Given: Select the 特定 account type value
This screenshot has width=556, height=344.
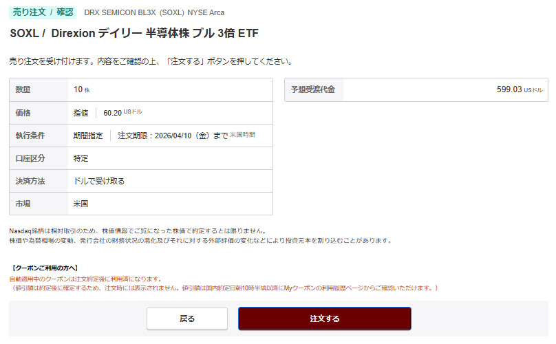Looking at the screenshot, I should tap(81, 158).
